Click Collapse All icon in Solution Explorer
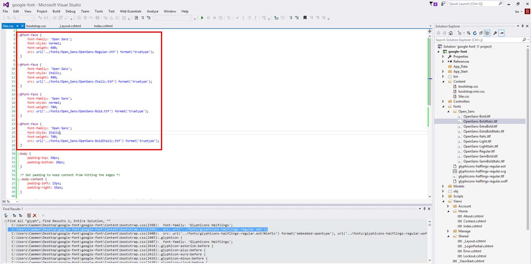Screen dimensions: 531x264 [x=481, y=33]
